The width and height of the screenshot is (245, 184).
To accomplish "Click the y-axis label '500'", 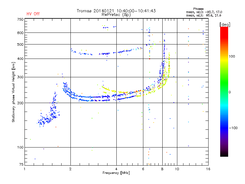I will click(20, 44).
